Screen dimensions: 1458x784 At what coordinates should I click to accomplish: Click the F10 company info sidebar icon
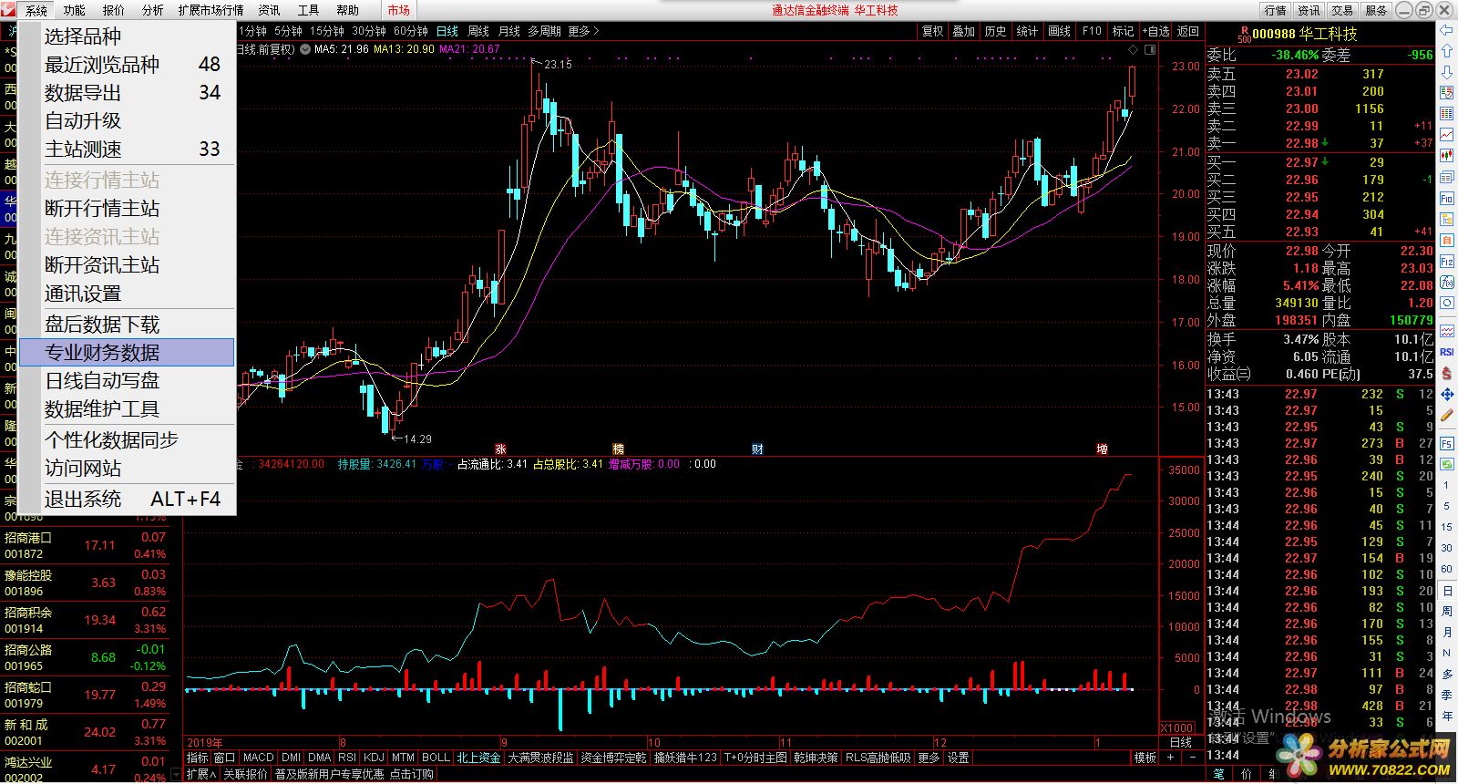(x=1447, y=198)
